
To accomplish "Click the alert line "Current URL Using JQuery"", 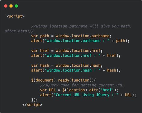I will tap(88, 95).
